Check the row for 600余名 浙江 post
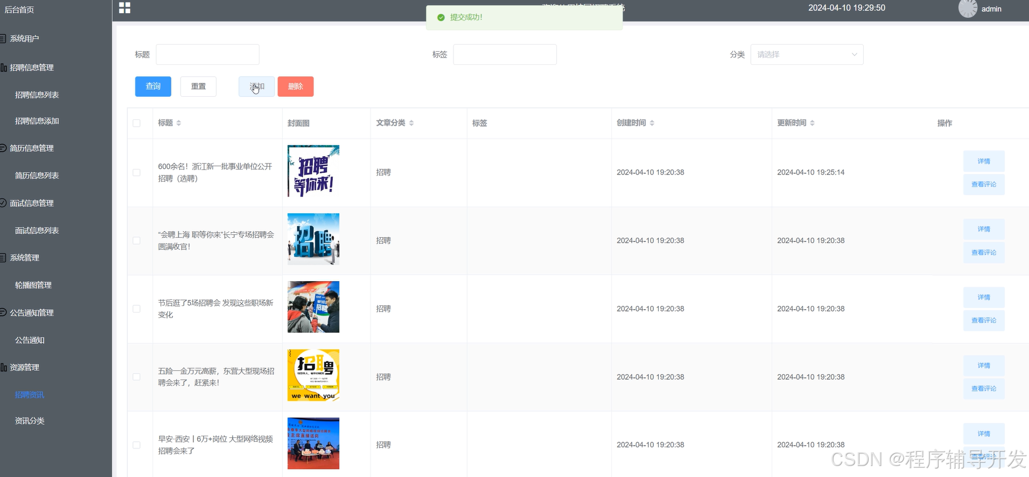1029x477 pixels. (x=137, y=173)
